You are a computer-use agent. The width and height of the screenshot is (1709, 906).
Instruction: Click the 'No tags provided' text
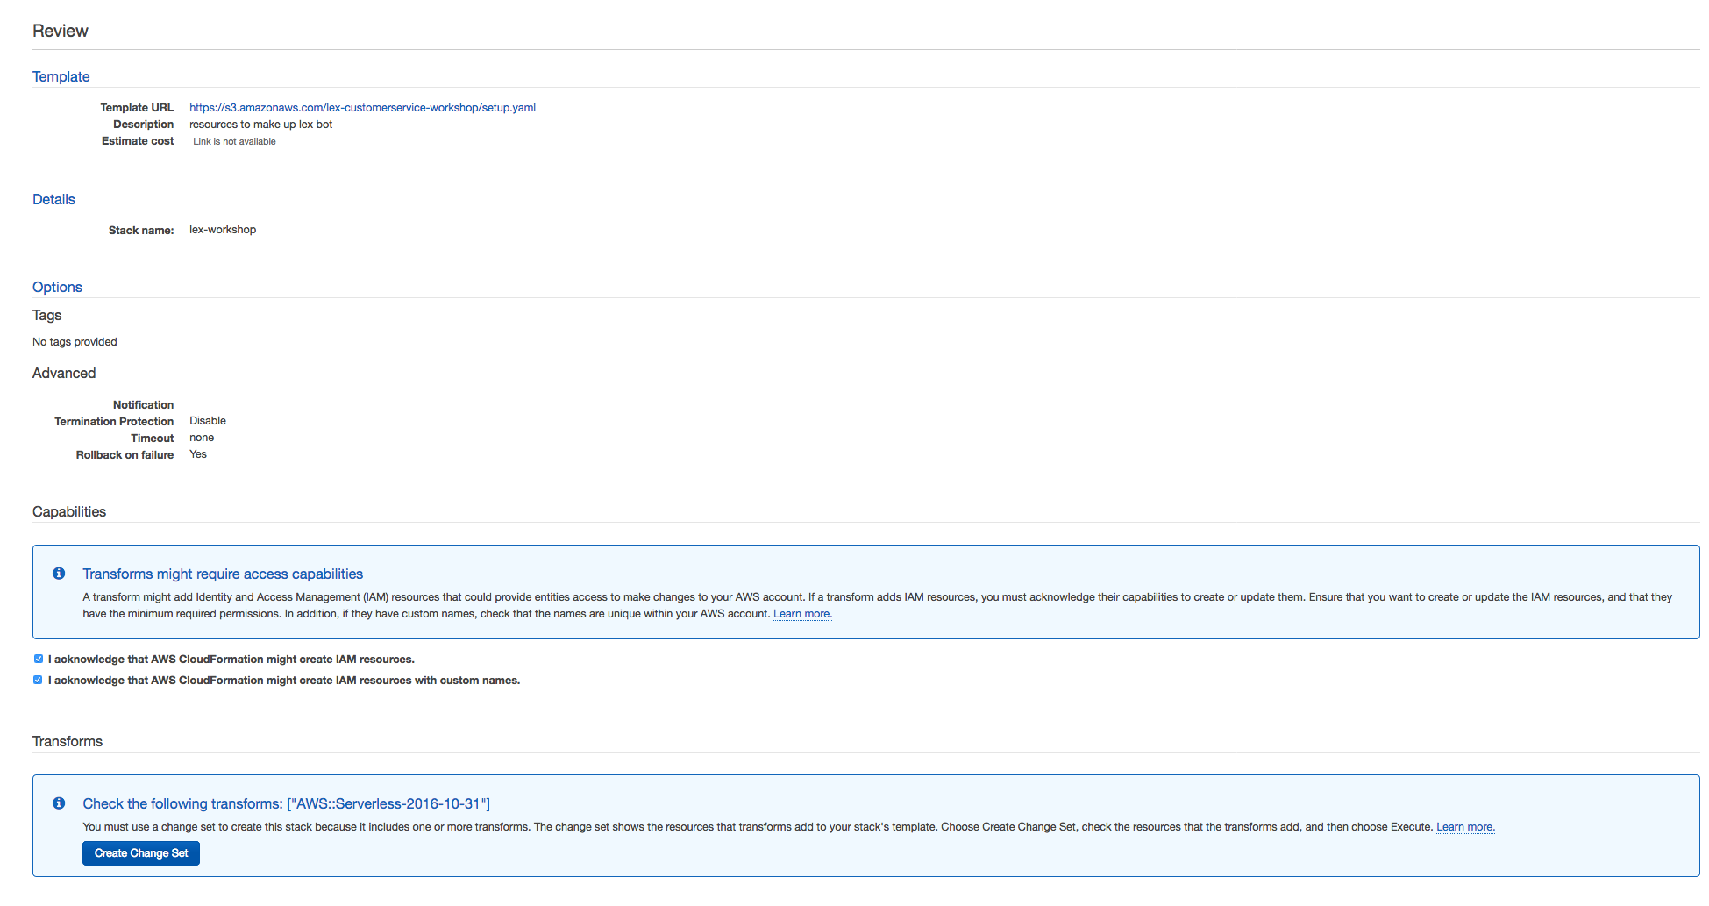75,342
